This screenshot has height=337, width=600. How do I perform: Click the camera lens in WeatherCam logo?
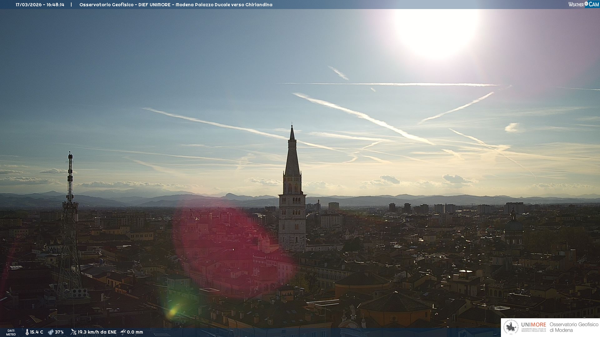tap(586, 4)
